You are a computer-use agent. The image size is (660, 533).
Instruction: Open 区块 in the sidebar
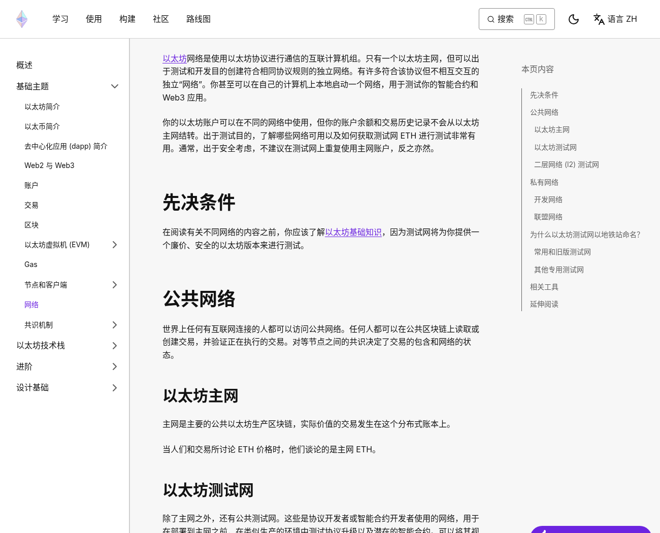pos(31,225)
